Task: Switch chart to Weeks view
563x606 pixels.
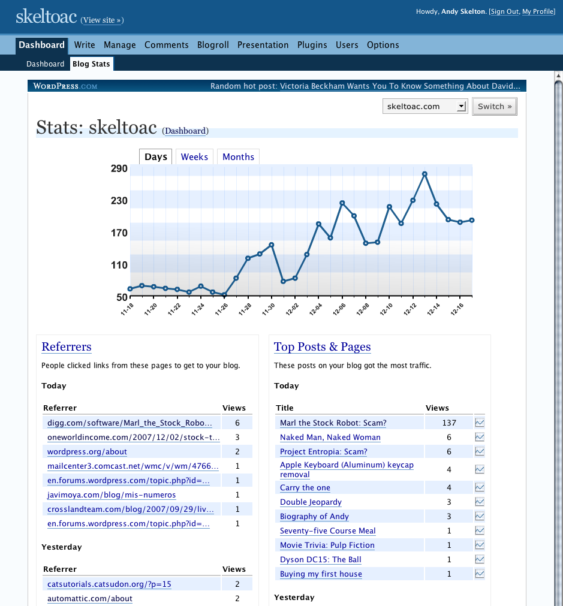Action: click(194, 157)
